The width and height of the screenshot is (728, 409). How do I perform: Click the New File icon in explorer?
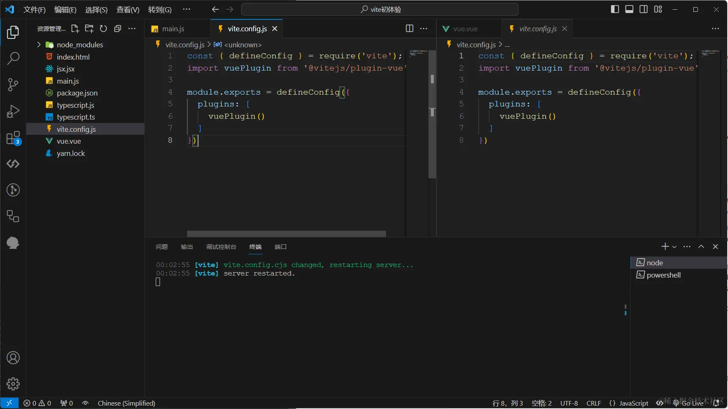click(x=75, y=29)
